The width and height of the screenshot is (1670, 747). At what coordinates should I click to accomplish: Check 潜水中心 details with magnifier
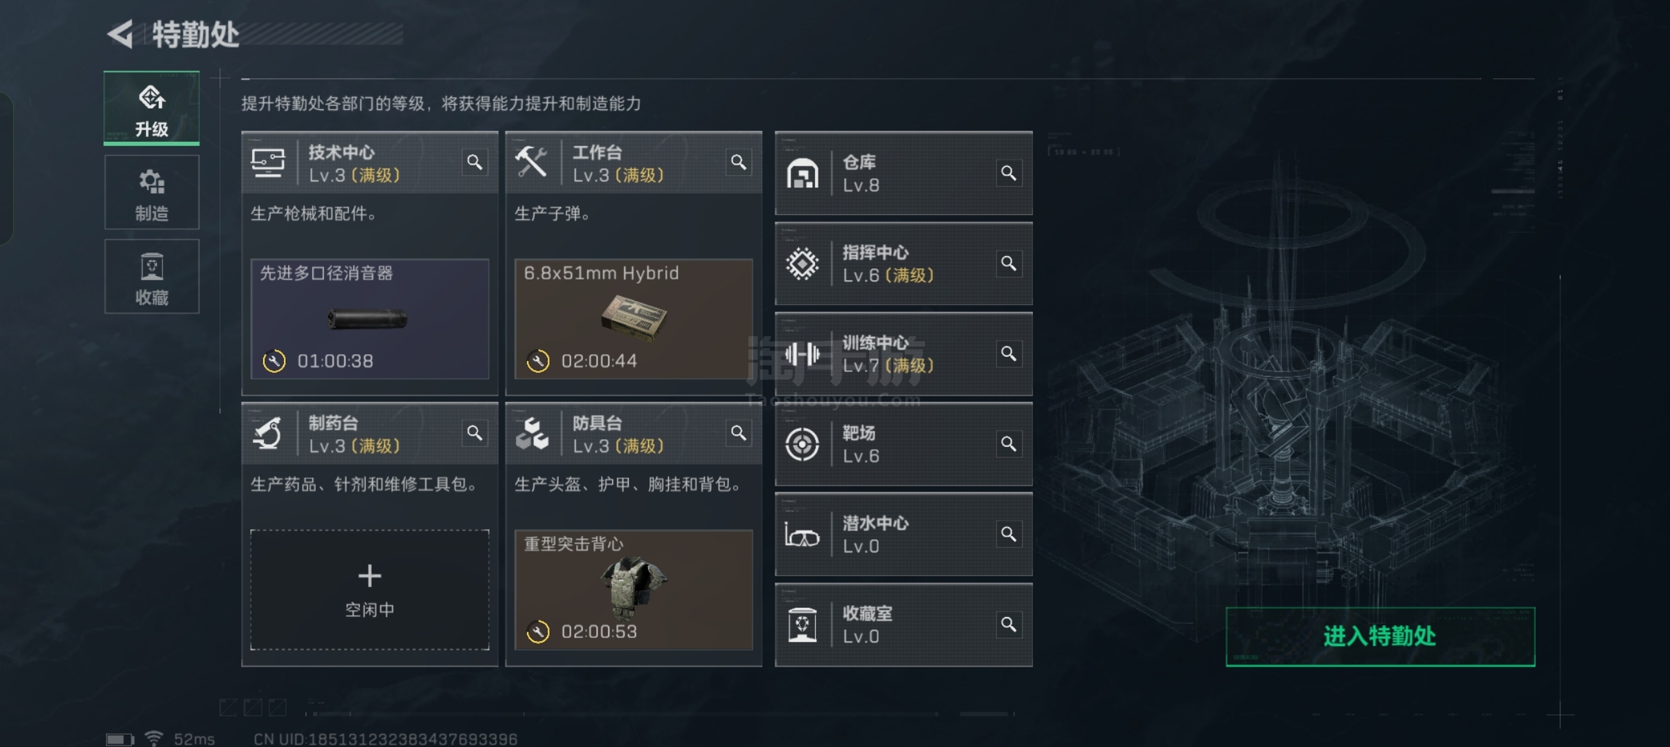(1009, 534)
